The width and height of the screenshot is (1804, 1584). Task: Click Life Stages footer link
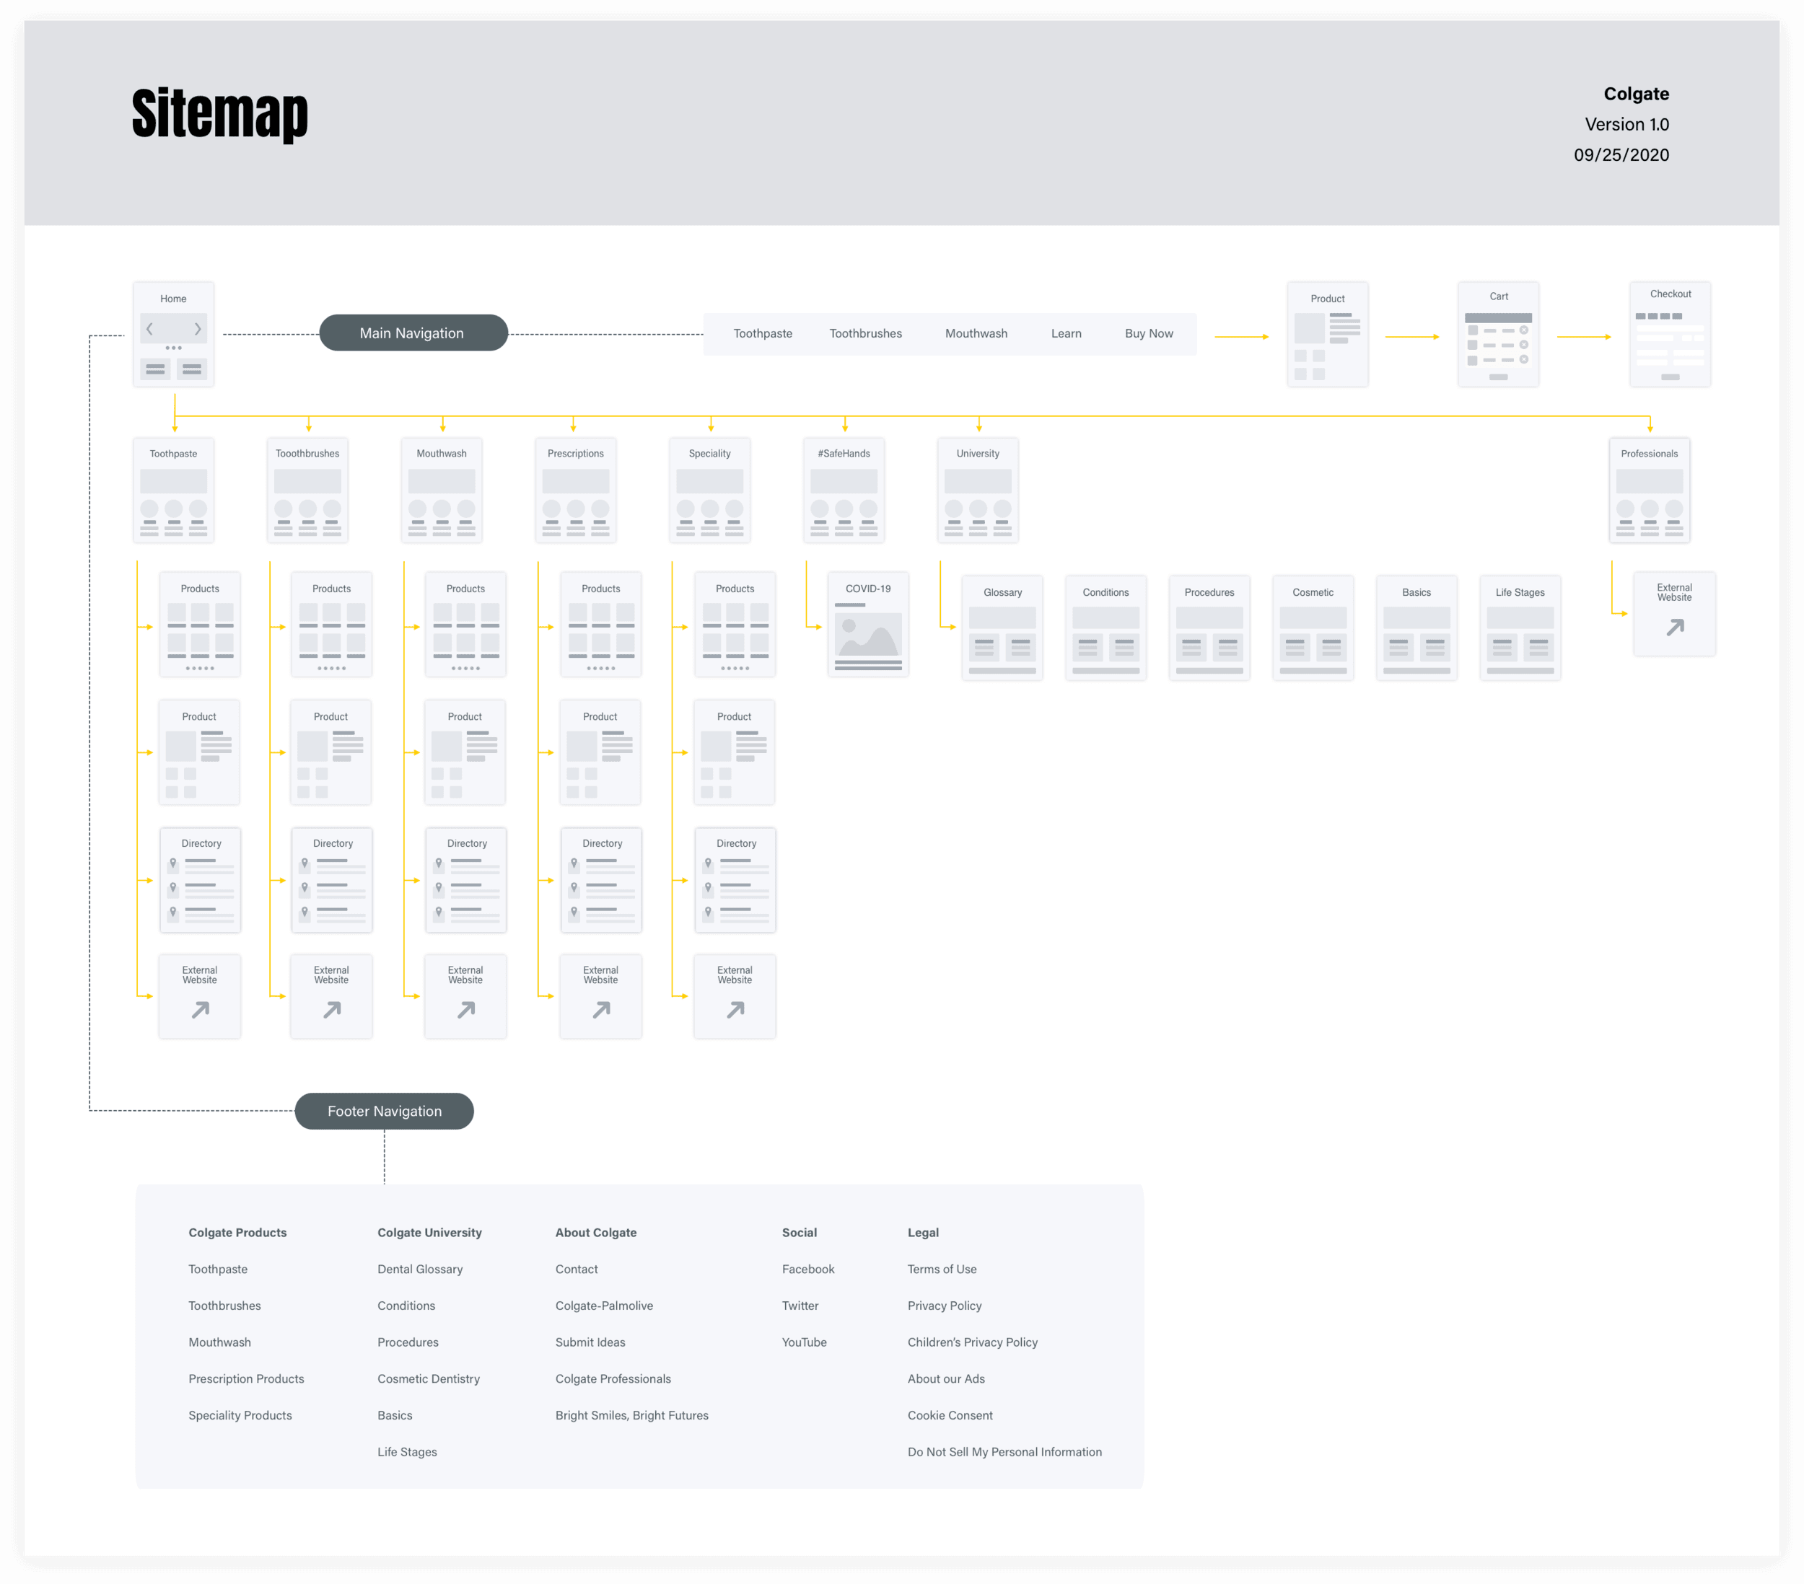407,1451
